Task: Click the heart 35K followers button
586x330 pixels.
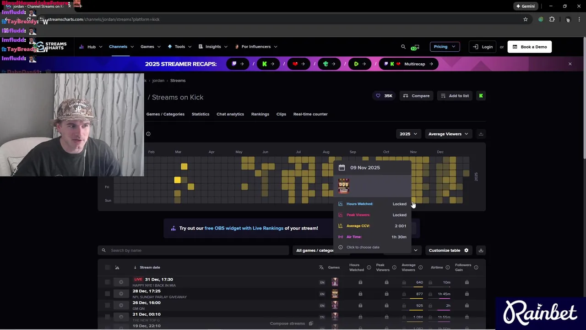Action: click(384, 96)
